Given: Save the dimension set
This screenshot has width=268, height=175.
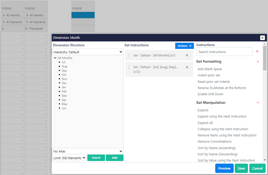Looking at the screenshot, I should 241,168.
